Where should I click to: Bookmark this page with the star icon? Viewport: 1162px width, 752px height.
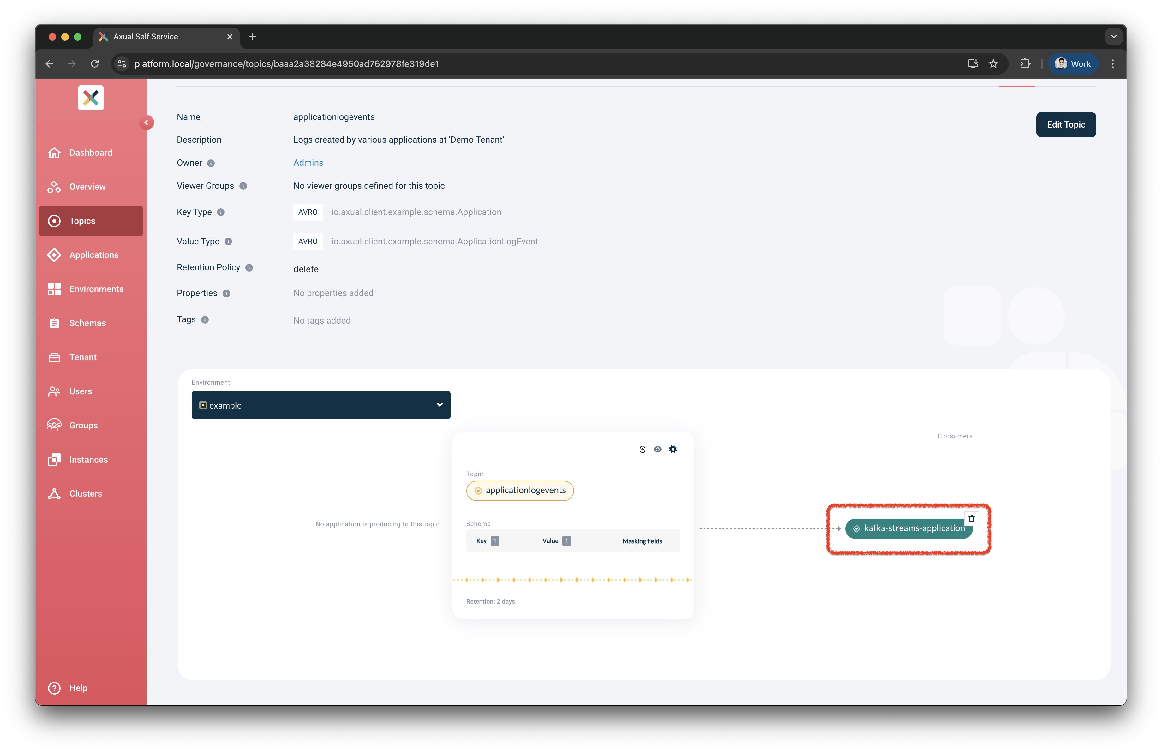tap(993, 64)
